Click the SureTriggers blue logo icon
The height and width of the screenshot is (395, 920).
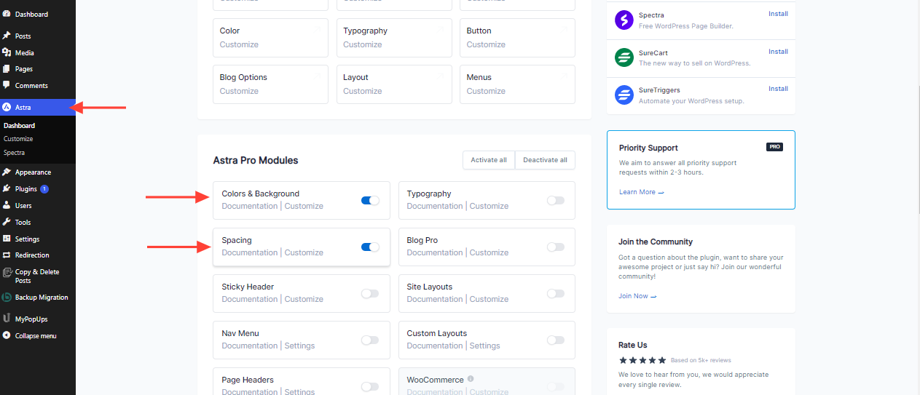point(624,95)
